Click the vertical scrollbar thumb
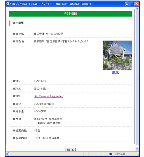This screenshot has width=144, height=157. pyautogui.click(x=137, y=78)
